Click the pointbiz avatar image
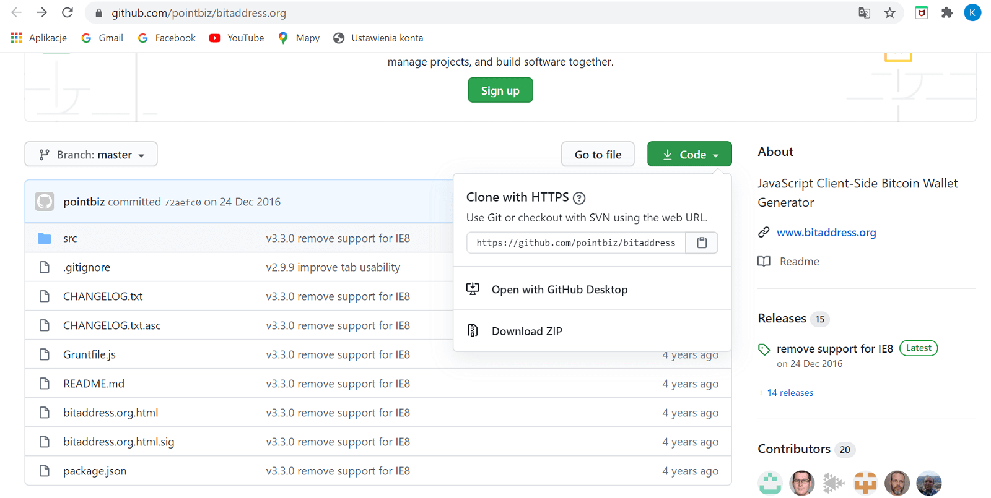This screenshot has height=498, width=991. 45,202
